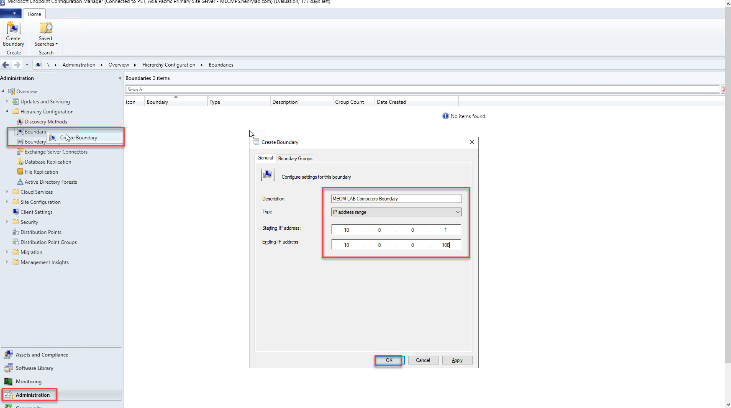Viewport: 731px width, 408px height.
Task: Open Active Directory Forests node
Action: 51,182
